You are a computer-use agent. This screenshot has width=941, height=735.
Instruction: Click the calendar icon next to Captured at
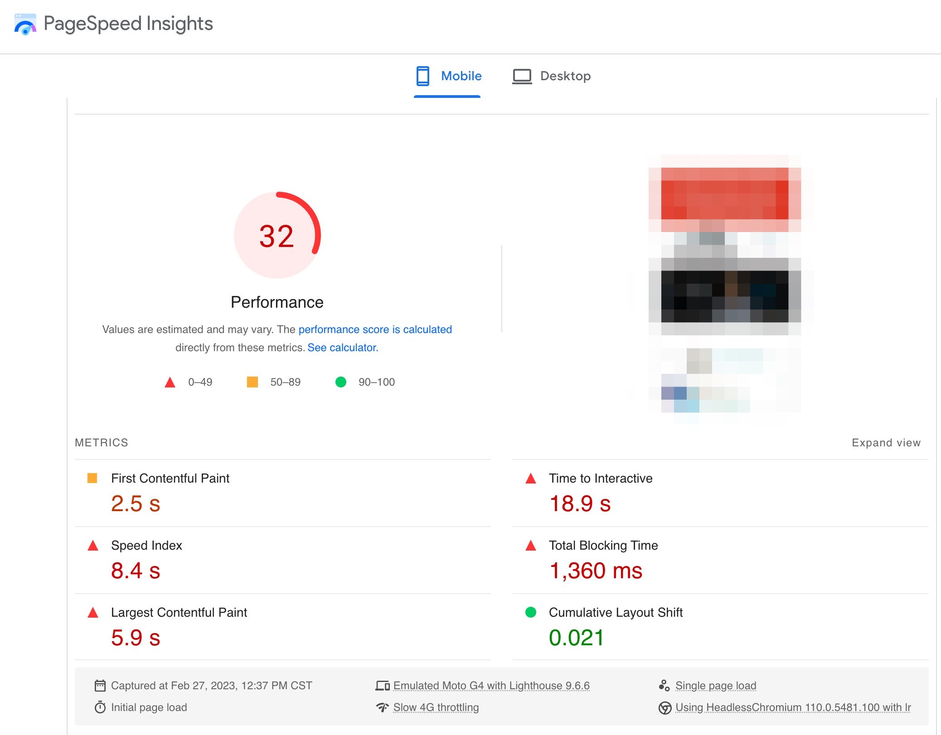(x=100, y=686)
